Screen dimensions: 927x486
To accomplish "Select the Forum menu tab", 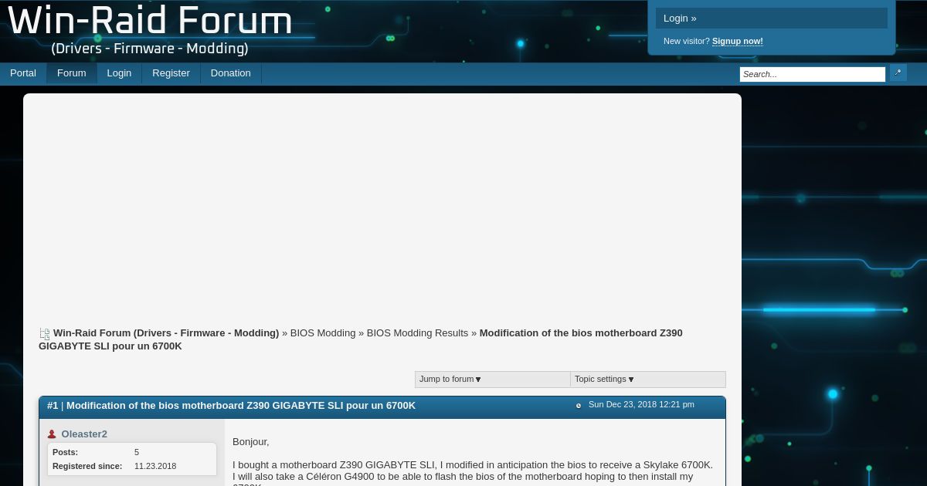I will [71, 73].
